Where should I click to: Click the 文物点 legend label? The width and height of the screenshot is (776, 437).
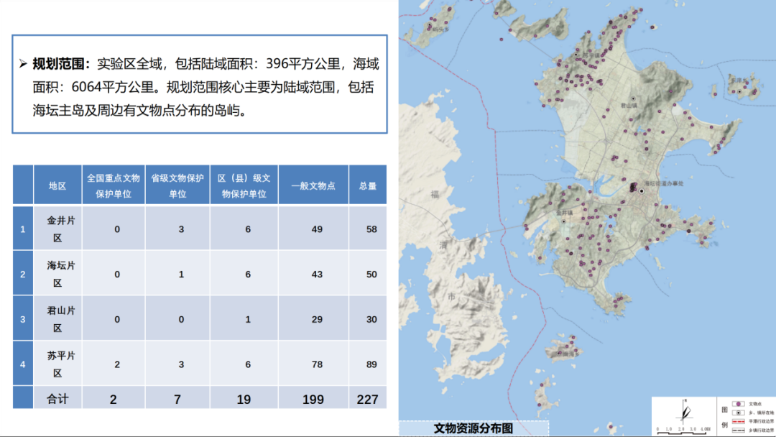pos(755,404)
